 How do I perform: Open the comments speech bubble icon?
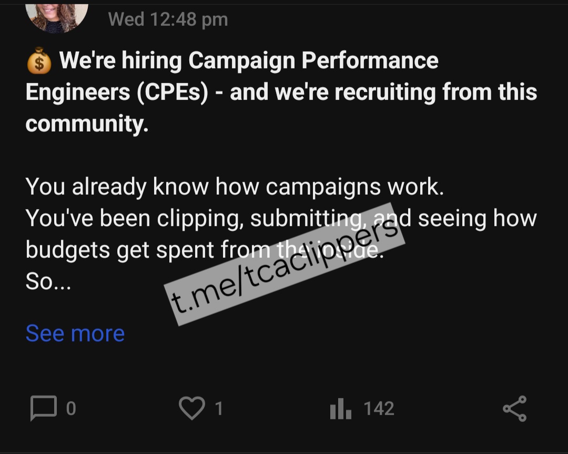tap(44, 409)
